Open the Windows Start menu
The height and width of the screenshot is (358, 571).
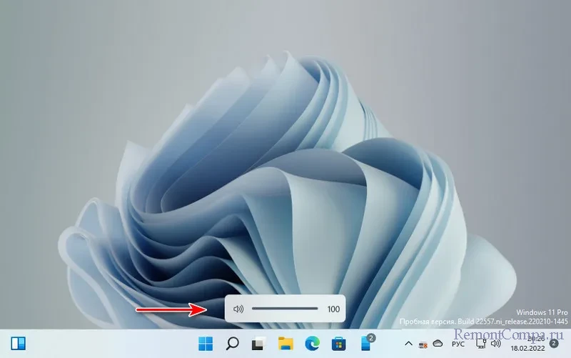206,343
